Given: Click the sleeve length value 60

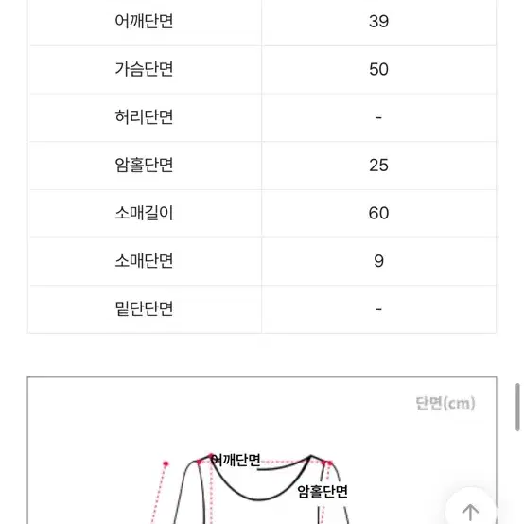Looking at the screenshot, I should 378,213.
